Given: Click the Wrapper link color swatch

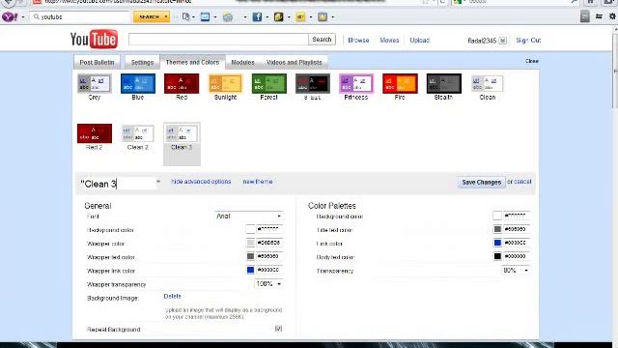Looking at the screenshot, I should pos(250,270).
